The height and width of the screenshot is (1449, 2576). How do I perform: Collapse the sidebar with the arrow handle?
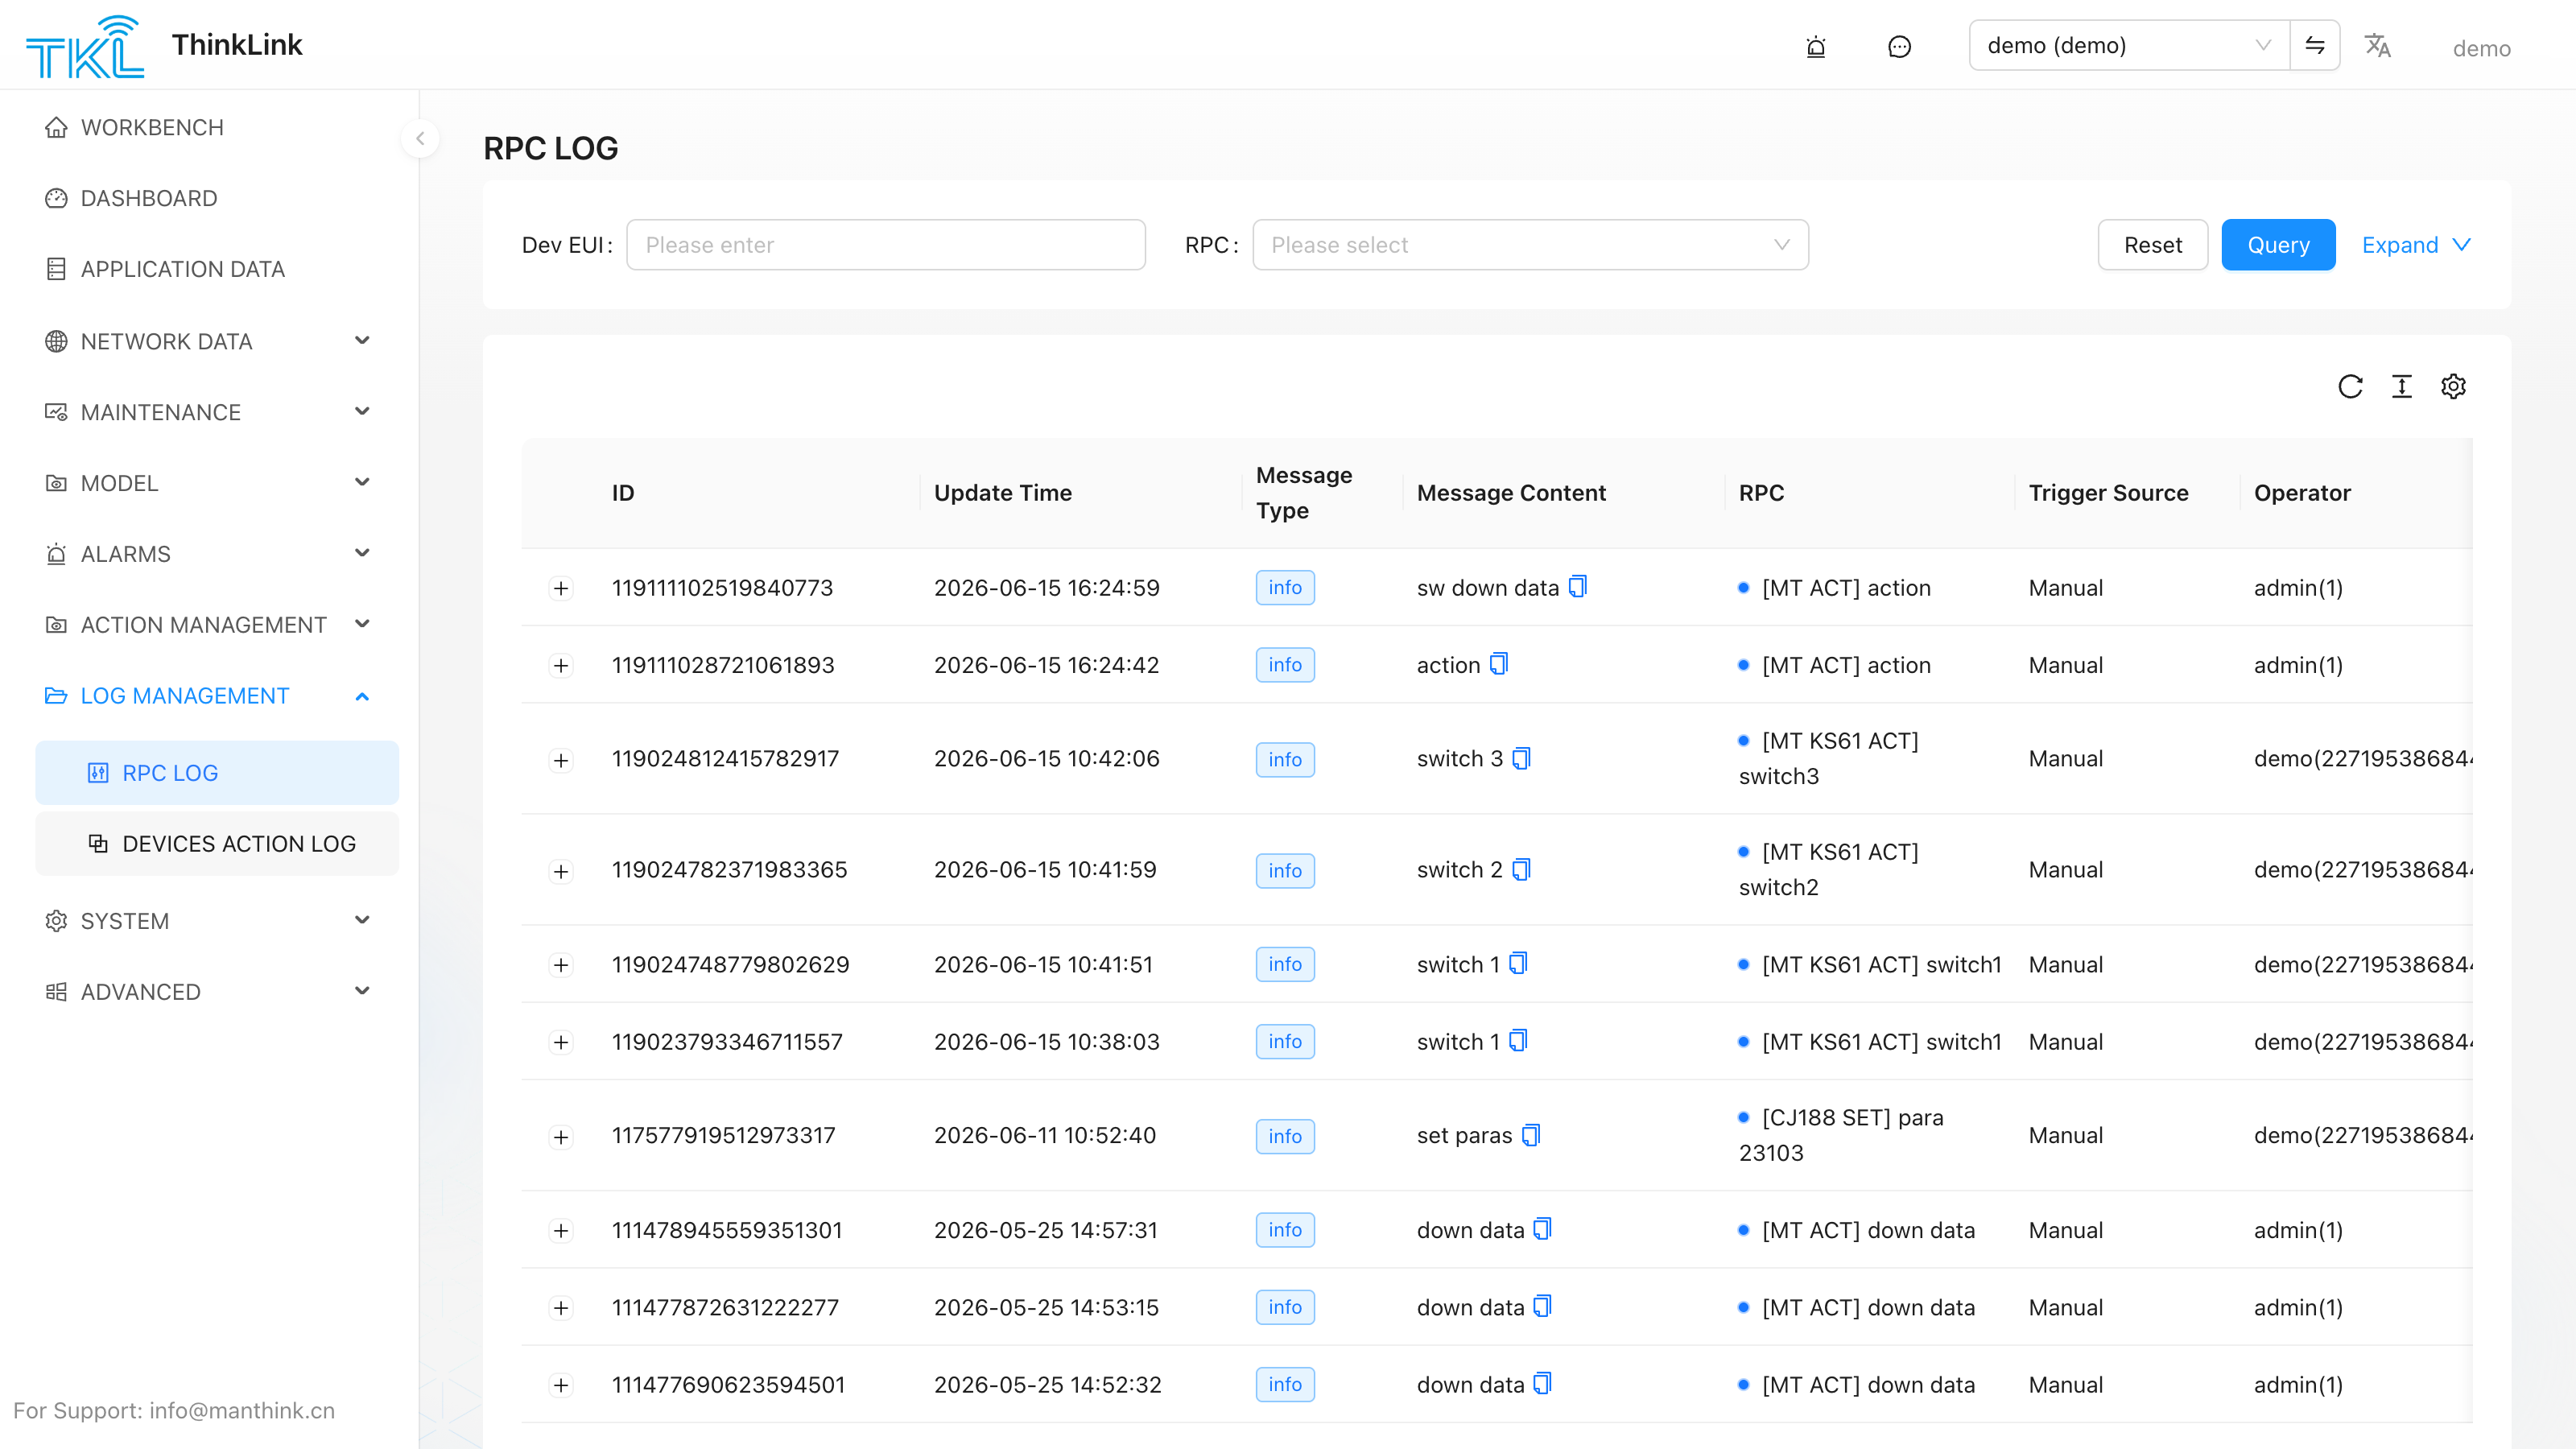tap(420, 139)
